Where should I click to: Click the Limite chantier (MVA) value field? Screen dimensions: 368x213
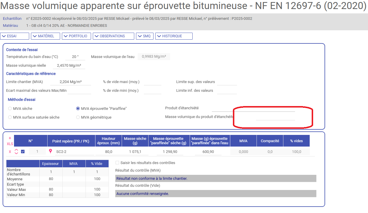pyautogui.click(x=71, y=82)
